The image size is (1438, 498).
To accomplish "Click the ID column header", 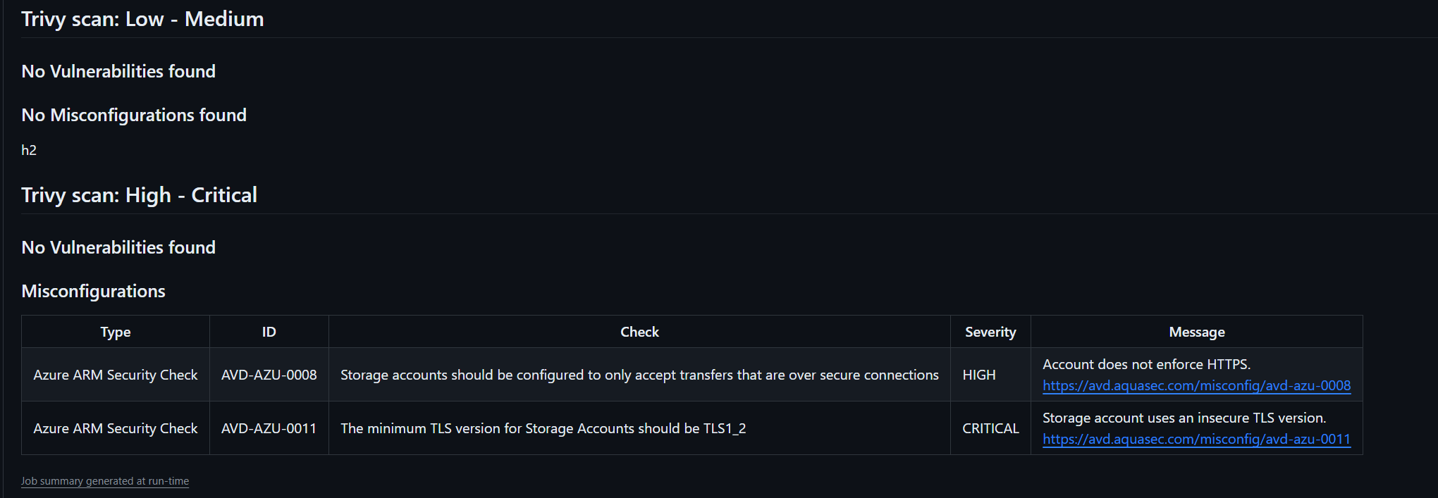I will pyautogui.click(x=269, y=332).
